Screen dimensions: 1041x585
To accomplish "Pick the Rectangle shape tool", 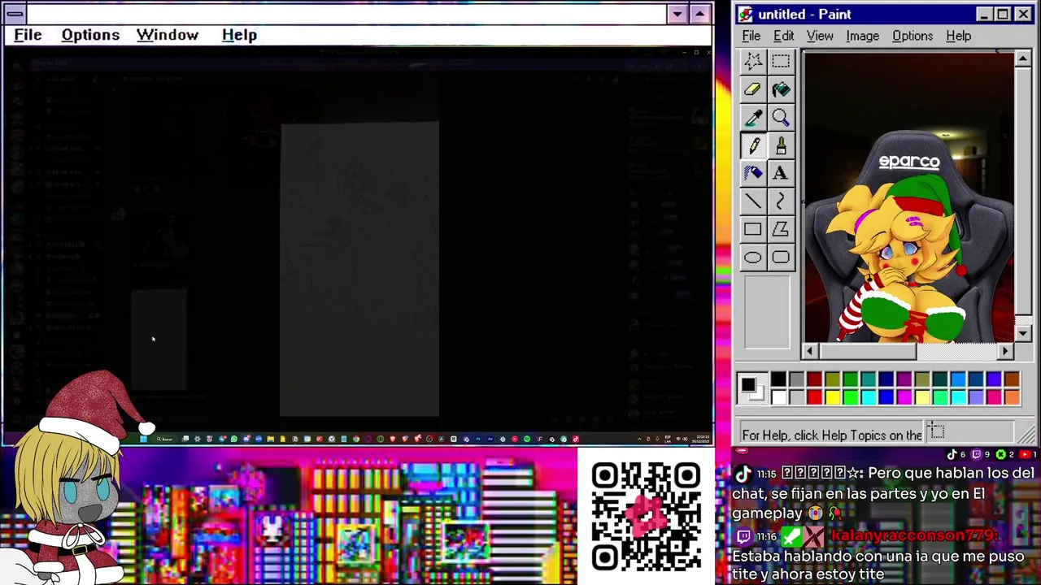I will pyautogui.click(x=753, y=229).
